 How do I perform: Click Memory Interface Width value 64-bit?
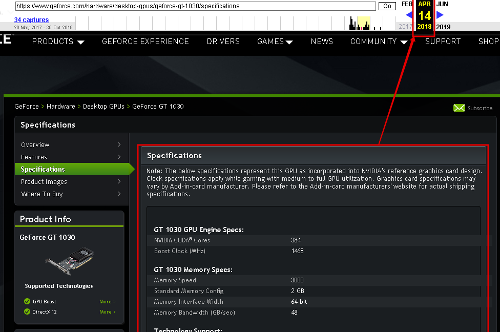pyautogui.click(x=299, y=302)
